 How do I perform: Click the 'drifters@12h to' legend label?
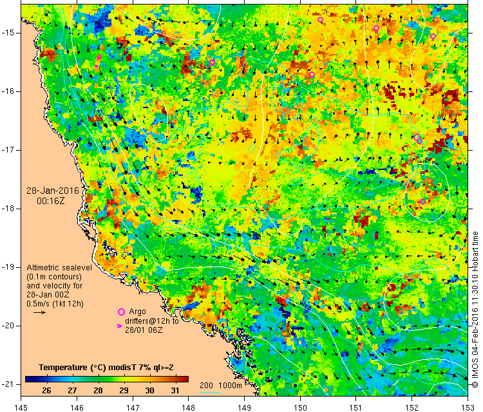coord(152,321)
